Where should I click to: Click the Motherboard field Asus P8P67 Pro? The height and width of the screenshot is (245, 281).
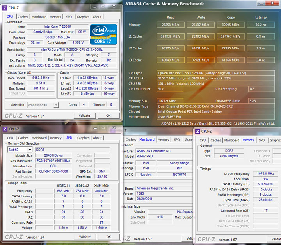(216, 117)
